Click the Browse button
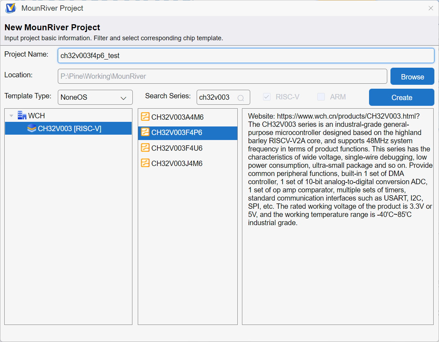The image size is (439, 342). coord(412,77)
